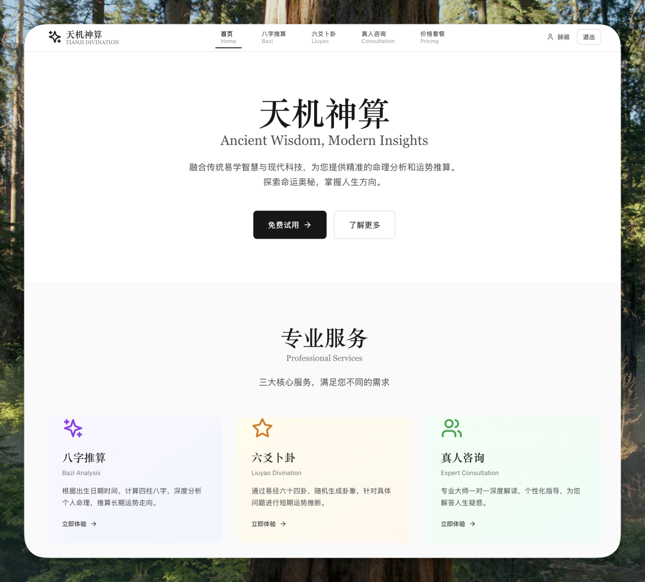645x582 pixels.
Task: Click the arrow next to 立即体验 in 真人咨询 card
Action: coord(472,524)
